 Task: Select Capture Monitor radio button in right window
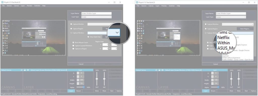pyautogui.click(x=206, y=24)
